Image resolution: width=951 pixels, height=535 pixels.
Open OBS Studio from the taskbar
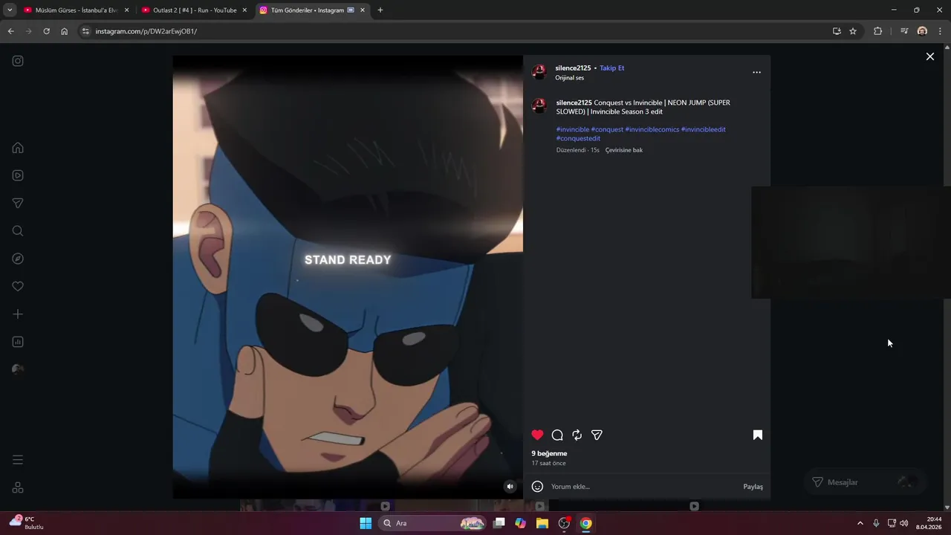(564, 523)
